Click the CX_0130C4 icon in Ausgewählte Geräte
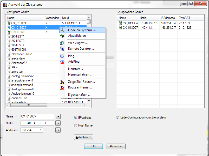The height and width of the screenshot is (156, 209). pos(121,23)
